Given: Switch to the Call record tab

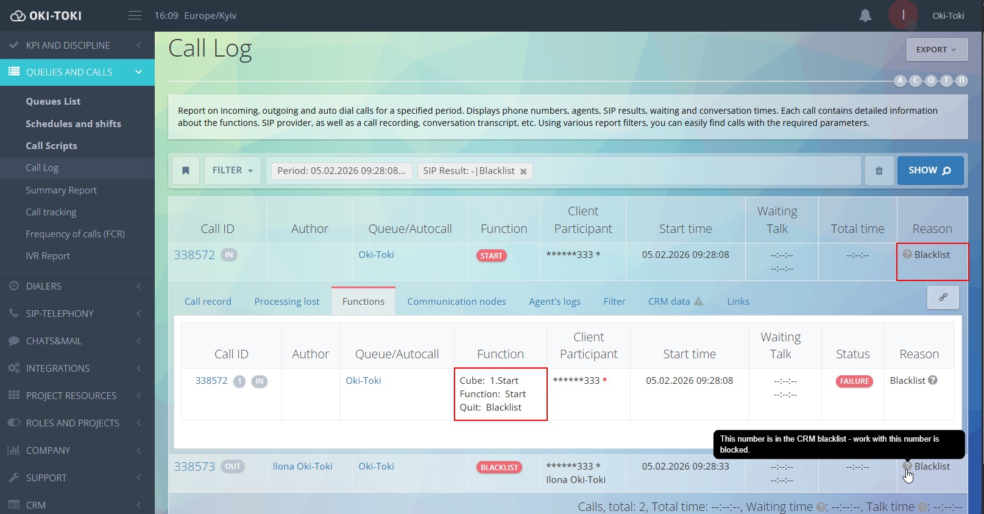Looking at the screenshot, I should tap(208, 302).
